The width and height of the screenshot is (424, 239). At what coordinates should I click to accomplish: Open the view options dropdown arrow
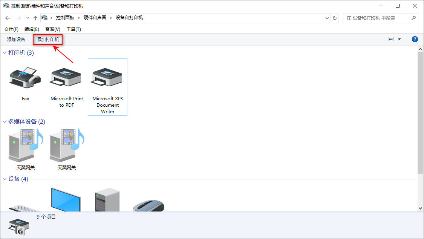coord(399,39)
